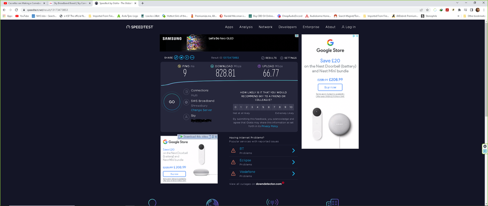Expand BT problems chevron

(x=293, y=151)
